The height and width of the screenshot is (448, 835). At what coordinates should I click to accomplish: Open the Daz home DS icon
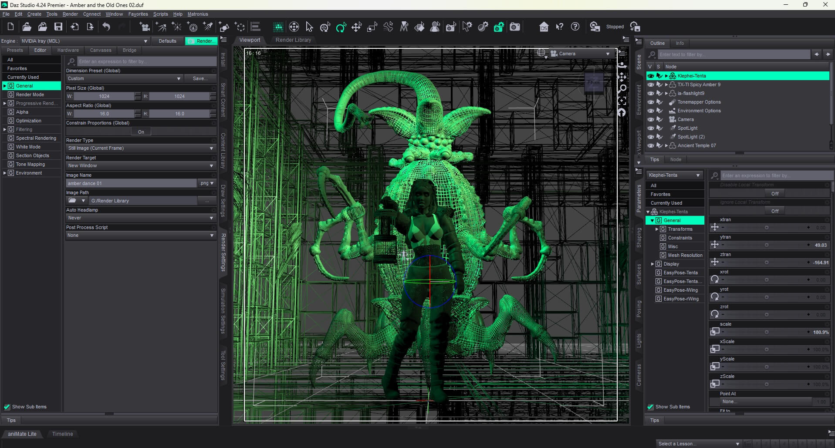click(x=544, y=27)
